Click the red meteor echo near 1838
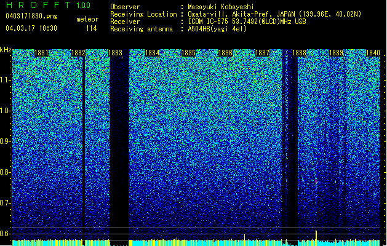387x246 pixels. click(316, 181)
